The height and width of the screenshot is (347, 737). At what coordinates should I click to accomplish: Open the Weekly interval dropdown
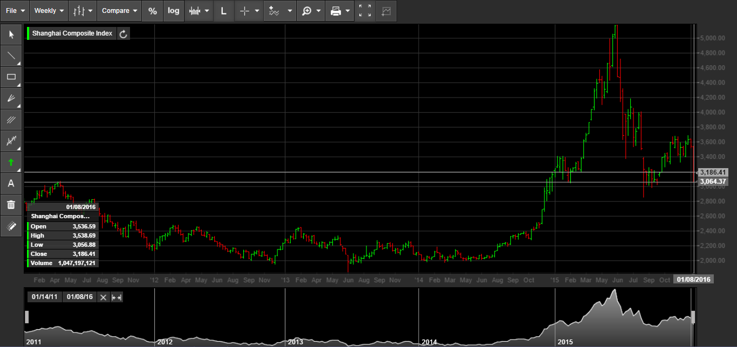[49, 11]
